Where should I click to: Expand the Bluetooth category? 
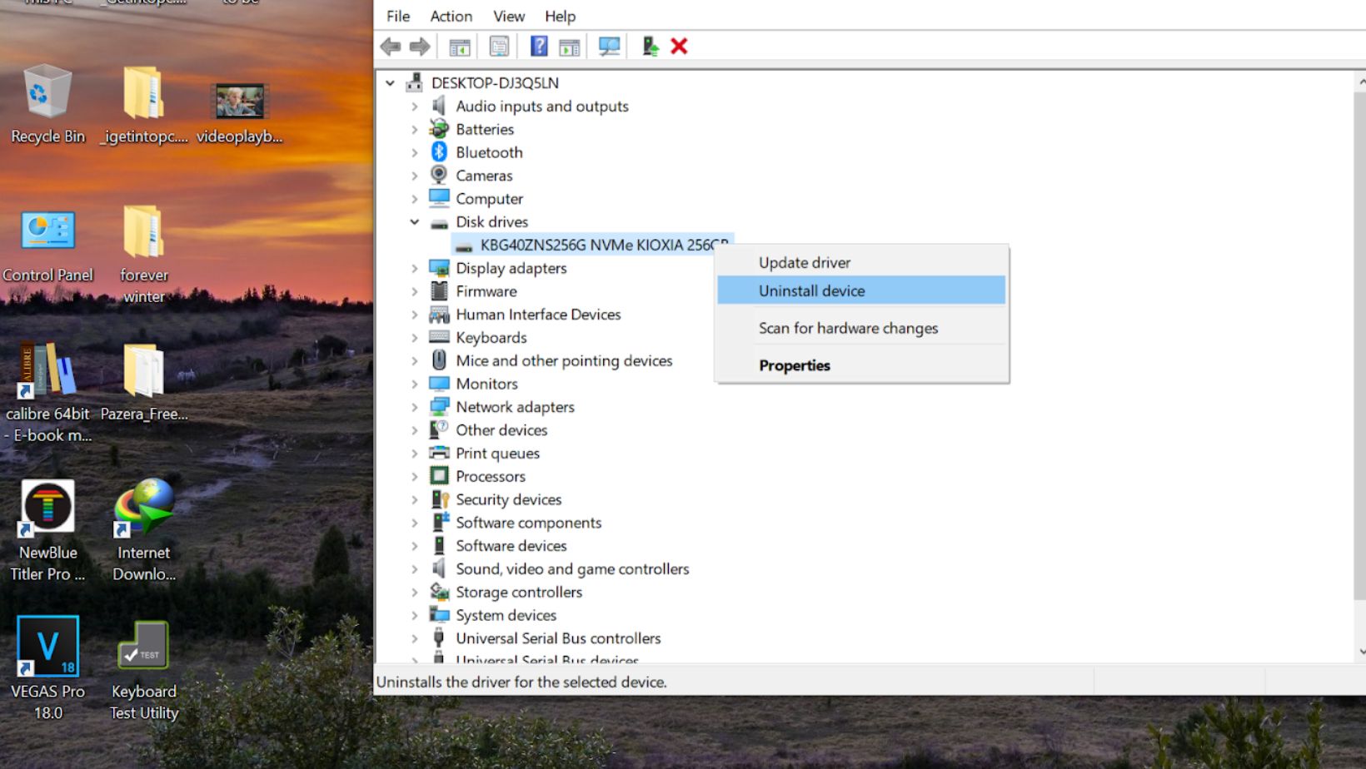(x=415, y=152)
